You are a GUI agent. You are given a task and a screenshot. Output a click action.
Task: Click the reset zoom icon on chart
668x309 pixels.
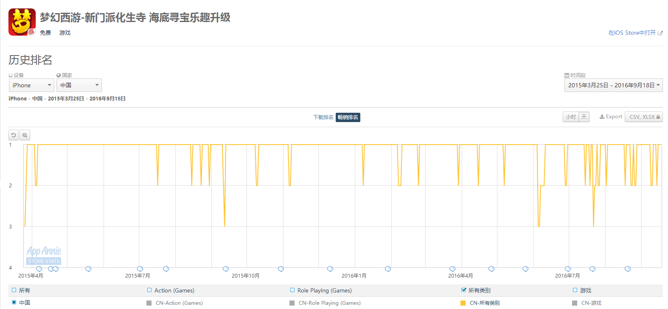click(14, 135)
